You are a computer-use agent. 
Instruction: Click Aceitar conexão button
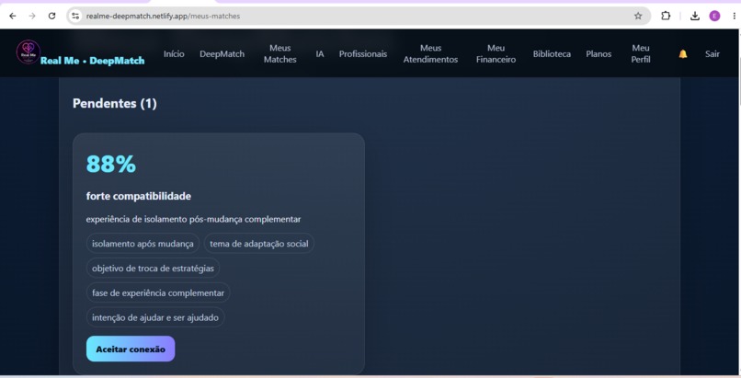(x=131, y=349)
